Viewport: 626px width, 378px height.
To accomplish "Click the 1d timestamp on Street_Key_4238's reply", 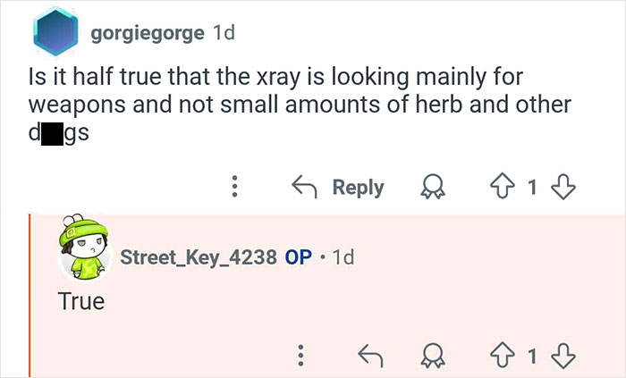I will tap(343, 257).
